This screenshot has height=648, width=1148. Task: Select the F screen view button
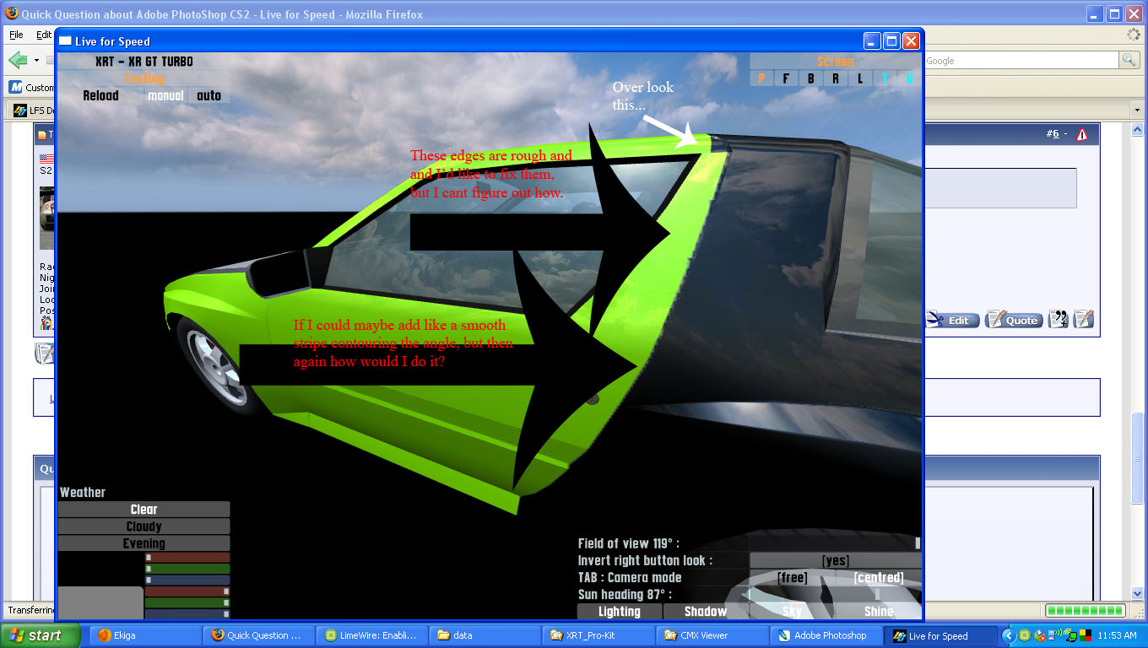click(x=787, y=78)
